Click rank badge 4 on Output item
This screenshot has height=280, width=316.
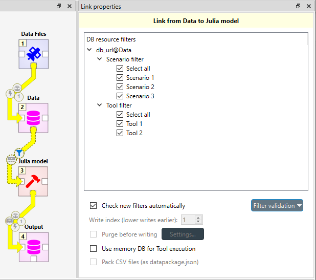click(x=23, y=236)
